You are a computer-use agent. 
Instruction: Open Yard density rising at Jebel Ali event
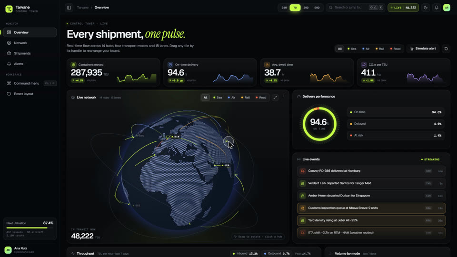[x=371, y=220]
